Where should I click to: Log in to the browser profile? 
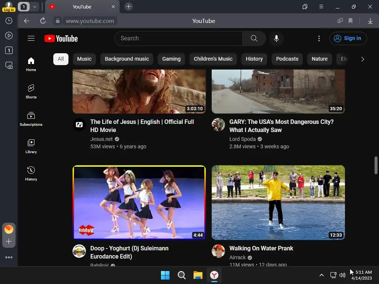(x=9, y=7)
